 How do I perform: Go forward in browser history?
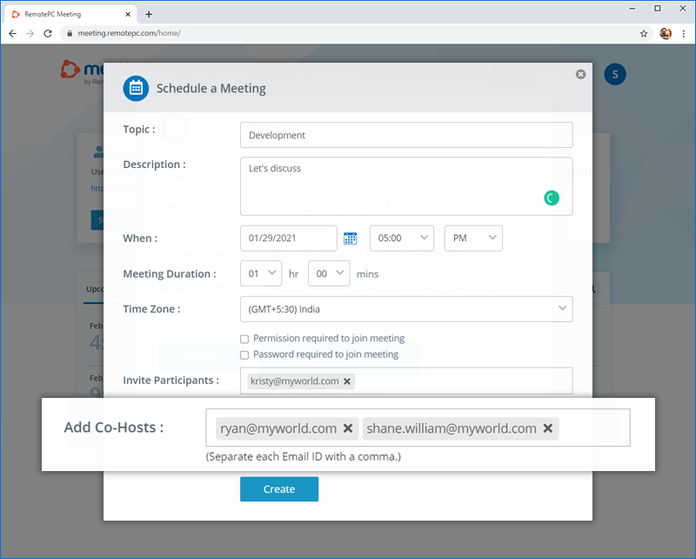point(30,33)
